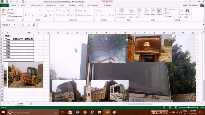Click the Paste icon in Clipboard
The width and height of the screenshot is (205, 115).
[x=4, y=11]
